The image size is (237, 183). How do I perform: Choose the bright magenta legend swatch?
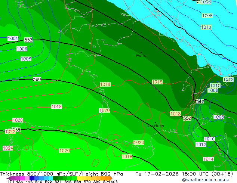coord(22,178)
